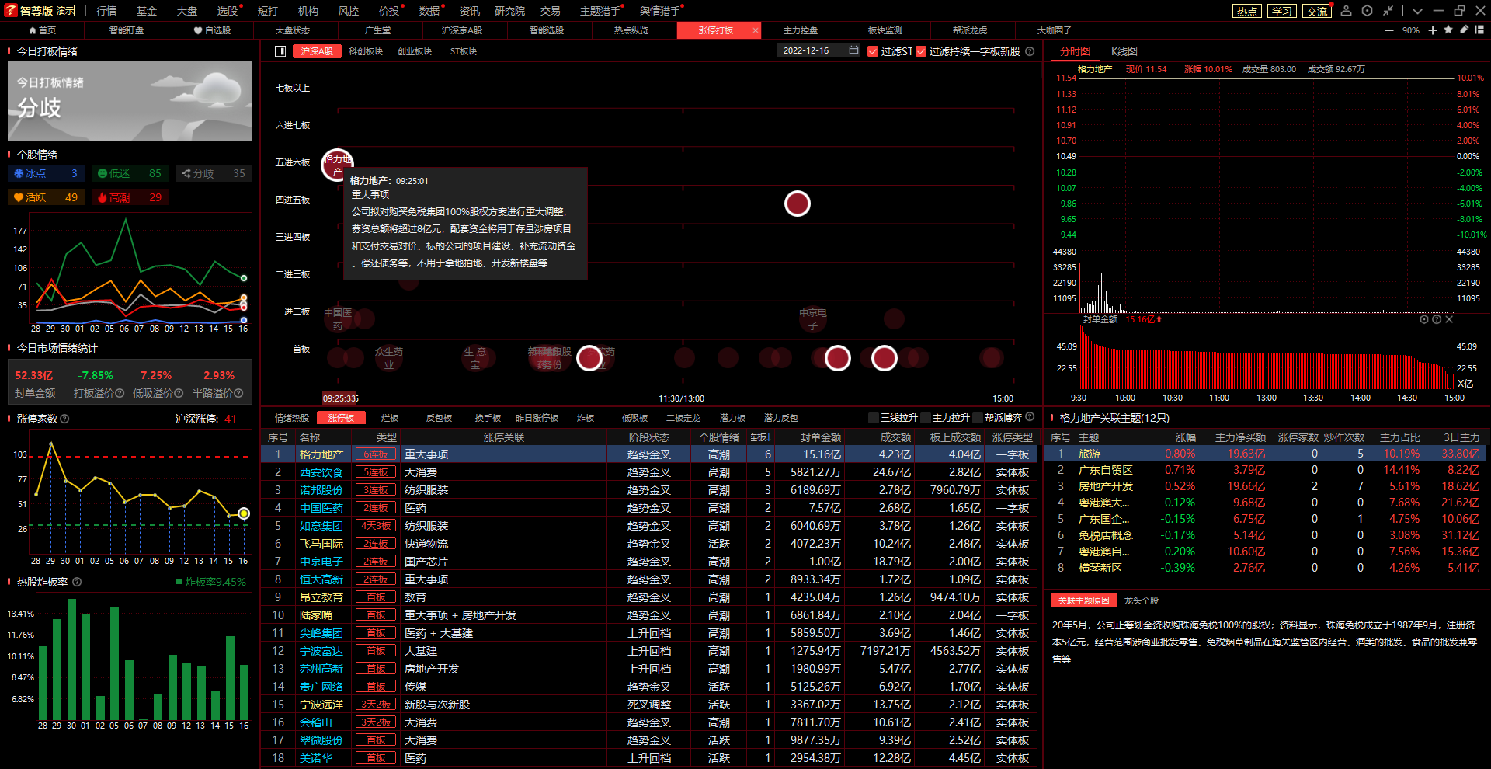The width and height of the screenshot is (1491, 769).
Task: Open the user account icon
Action: click(x=1347, y=11)
